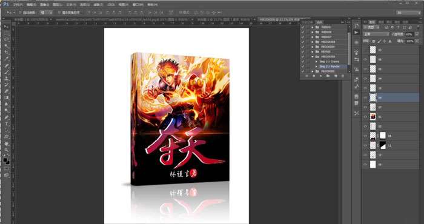Screen dimensions: 424x224
Task: Click Play selection button in Actions panel
Action: pos(320,76)
